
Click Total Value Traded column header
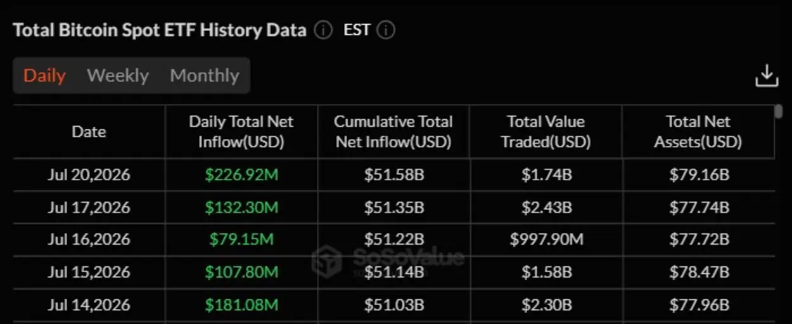point(546,131)
